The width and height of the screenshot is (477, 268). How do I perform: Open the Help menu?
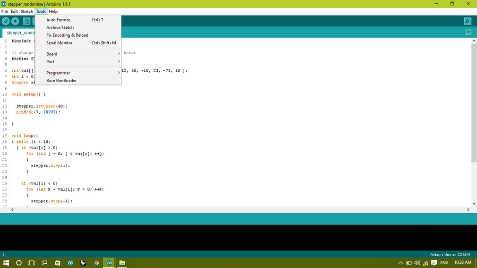pyautogui.click(x=53, y=11)
